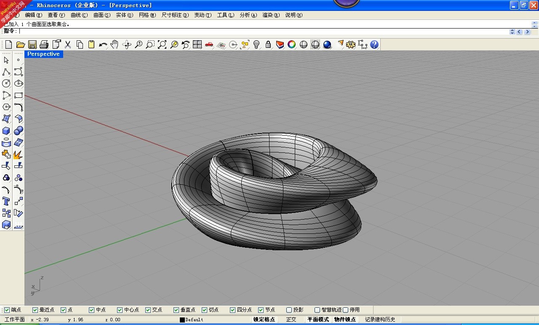Select the Rectangle tool in left toolbar
Image resolution: width=539 pixels, height=325 pixels.
(x=19, y=95)
